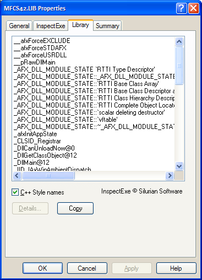
Task: Select the _DllCanUnloadNow@0 entry
Action: 44,148
